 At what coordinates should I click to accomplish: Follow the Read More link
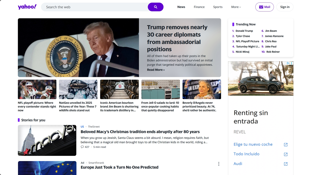[x=156, y=70]
